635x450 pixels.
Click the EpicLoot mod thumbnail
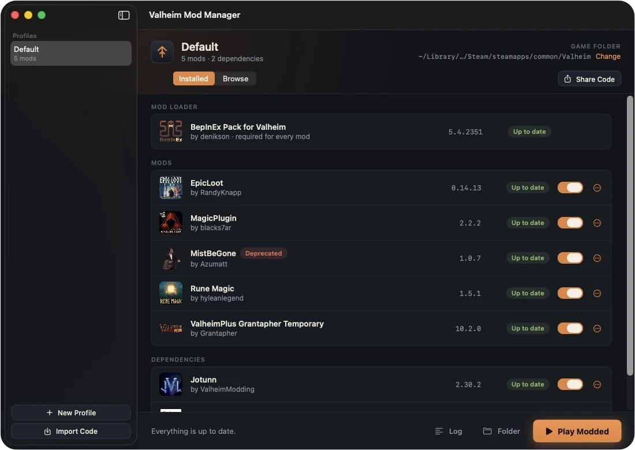pyautogui.click(x=170, y=187)
